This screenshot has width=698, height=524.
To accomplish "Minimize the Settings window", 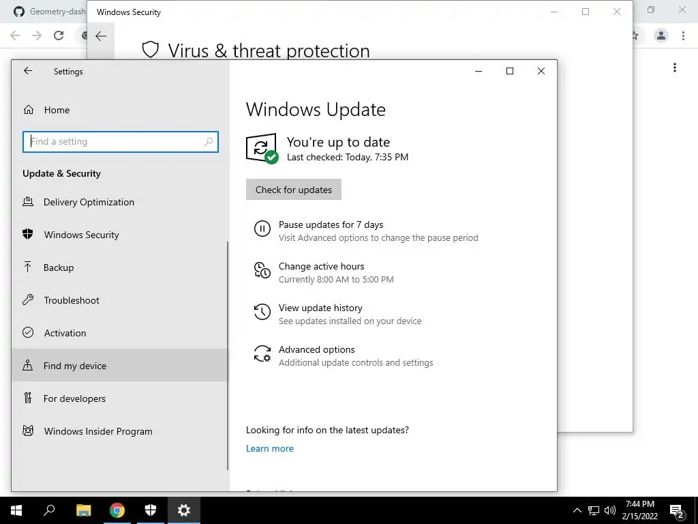I will click(x=479, y=71).
